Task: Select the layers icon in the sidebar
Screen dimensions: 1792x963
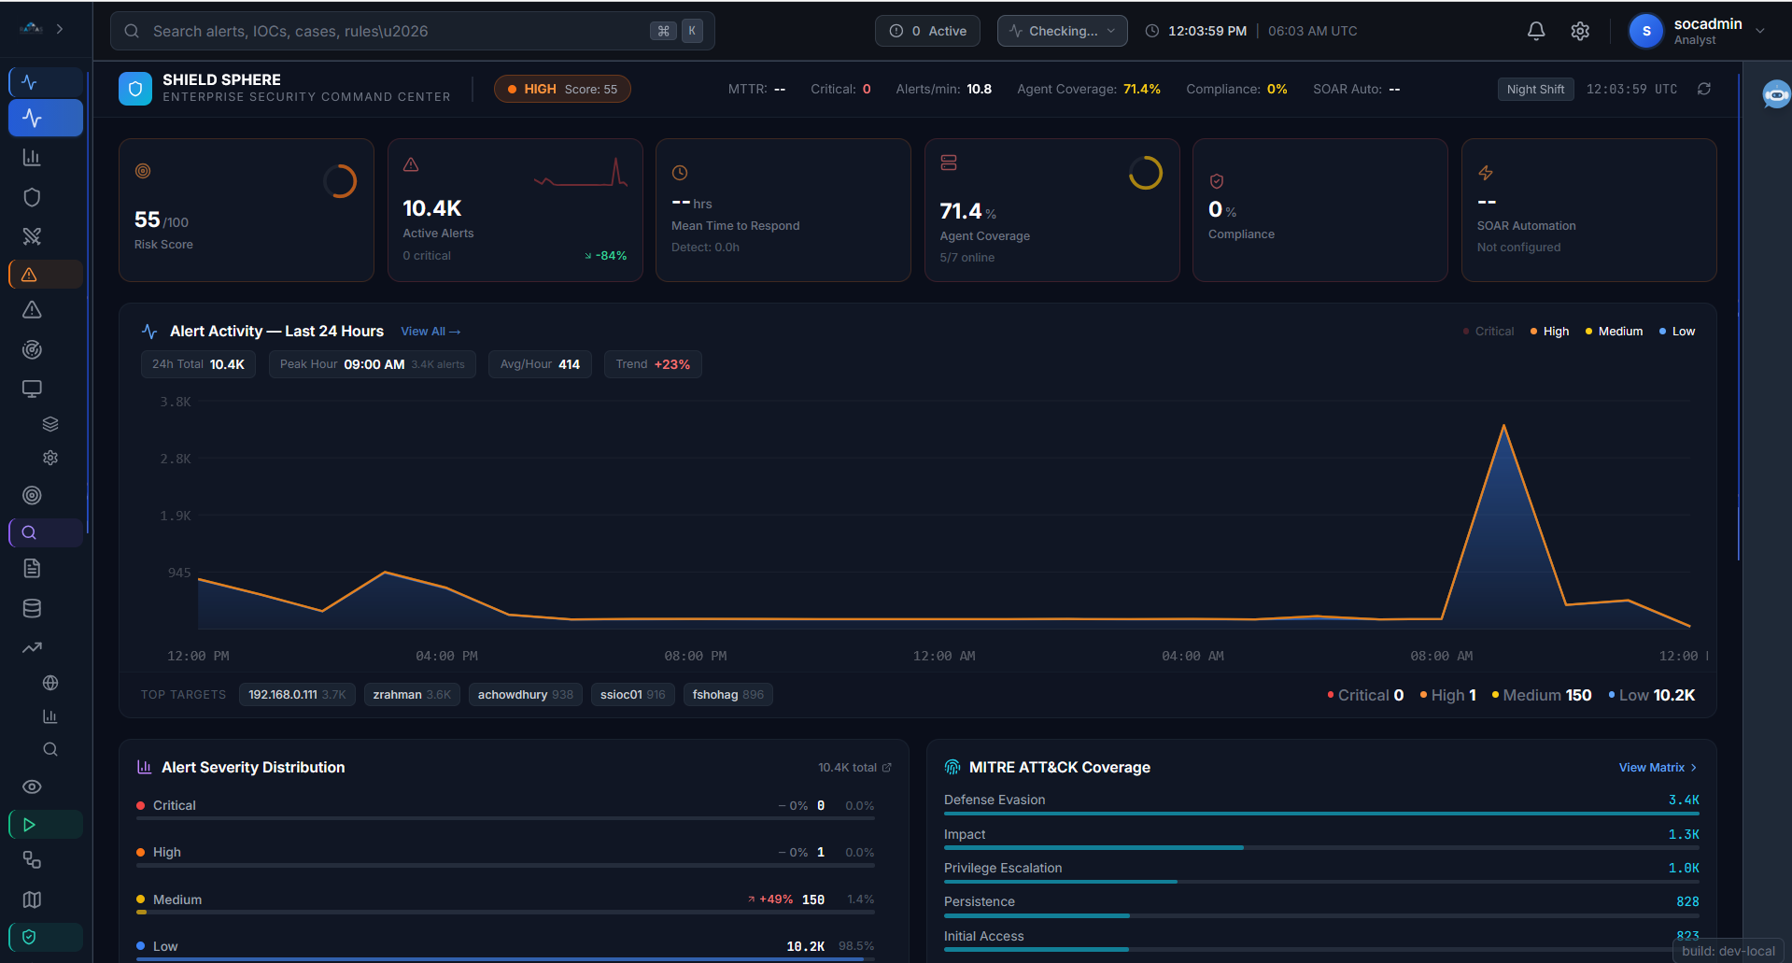Action: (49, 423)
